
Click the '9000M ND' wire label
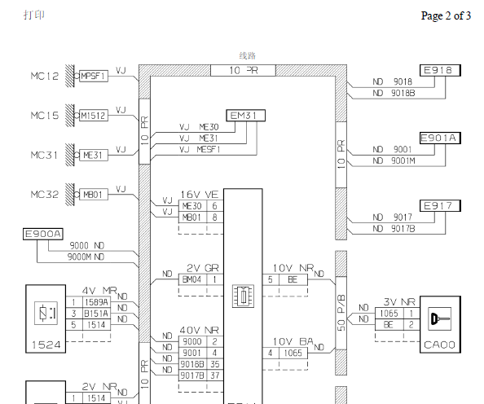click(86, 257)
